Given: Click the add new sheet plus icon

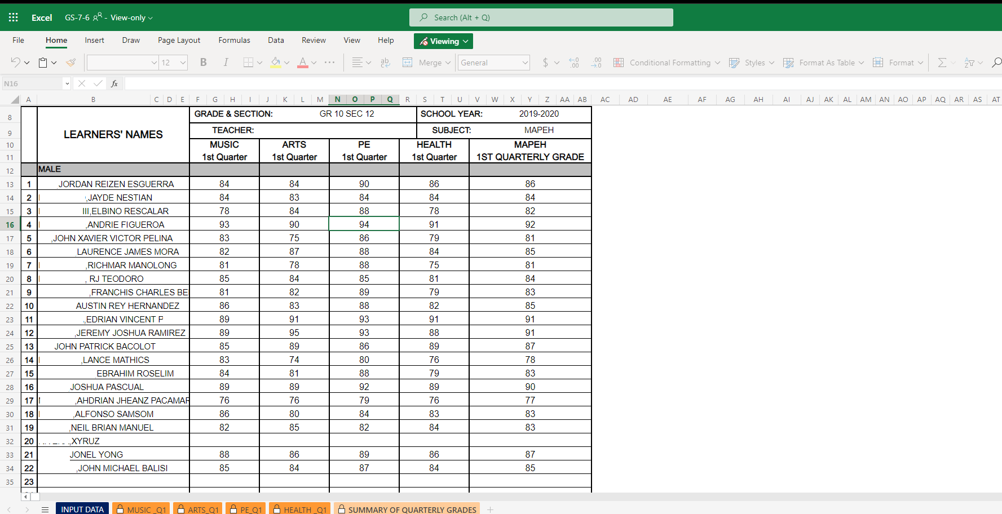Looking at the screenshot, I should point(491,509).
